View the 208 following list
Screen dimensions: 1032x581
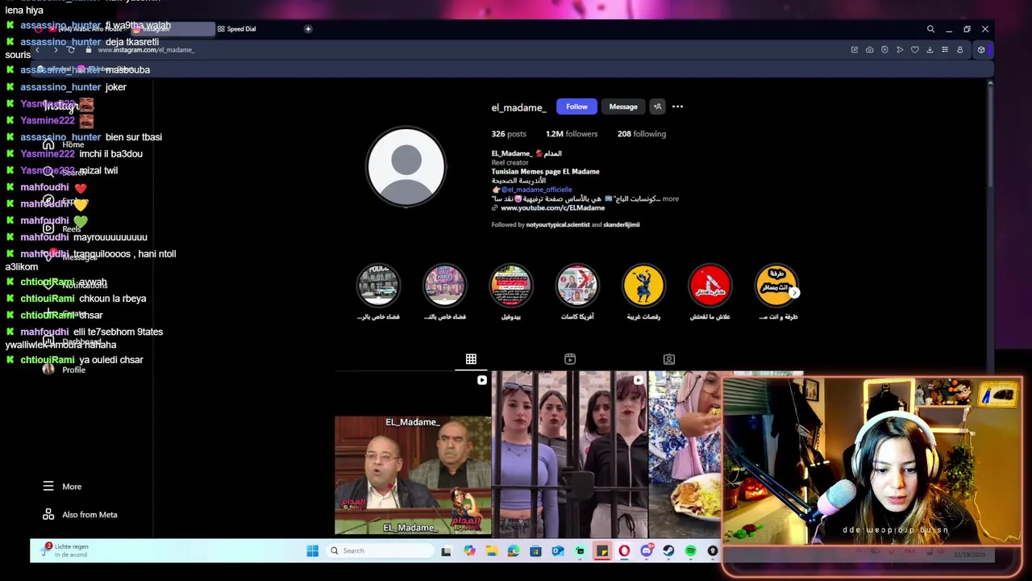(x=642, y=134)
